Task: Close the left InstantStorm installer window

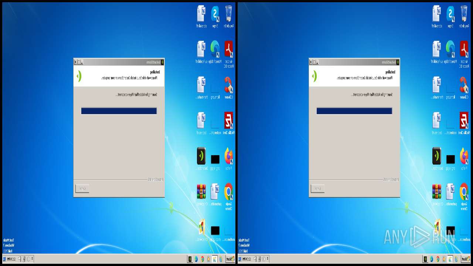Action: pyautogui.click(x=75, y=62)
